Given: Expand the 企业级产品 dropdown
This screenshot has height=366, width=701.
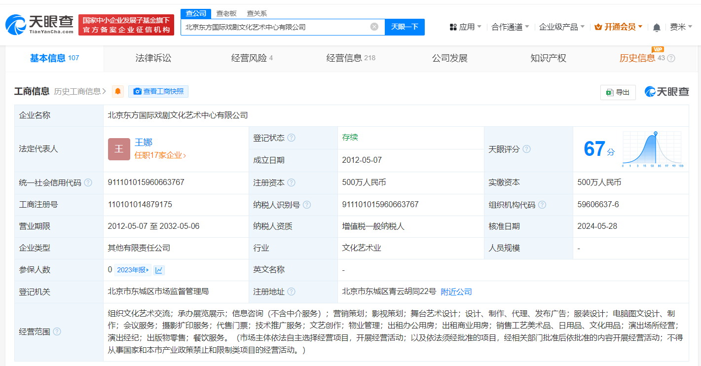Looking at the screenshot, I should (x=561, y=27).
